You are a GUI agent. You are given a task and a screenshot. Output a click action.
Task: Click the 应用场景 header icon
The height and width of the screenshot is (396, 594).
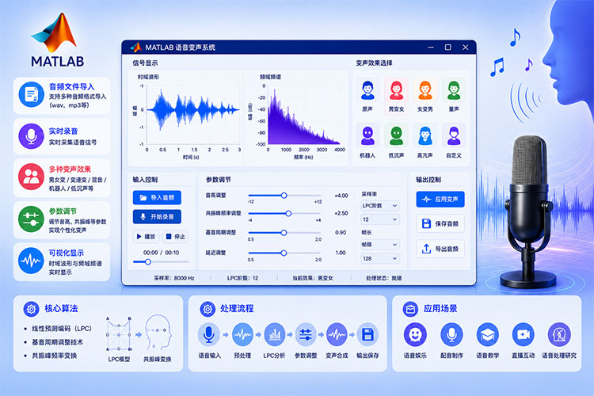pos(410,309)
